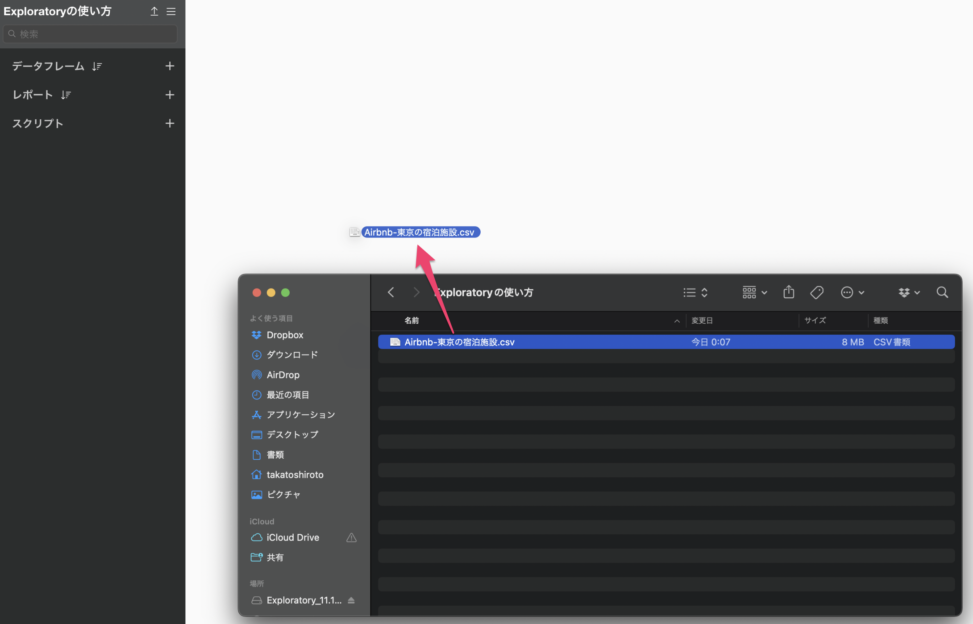This screenshot has height=624, width=973.
Task: Open the Finder grouping options dropdown
Action: pos(754,292)
